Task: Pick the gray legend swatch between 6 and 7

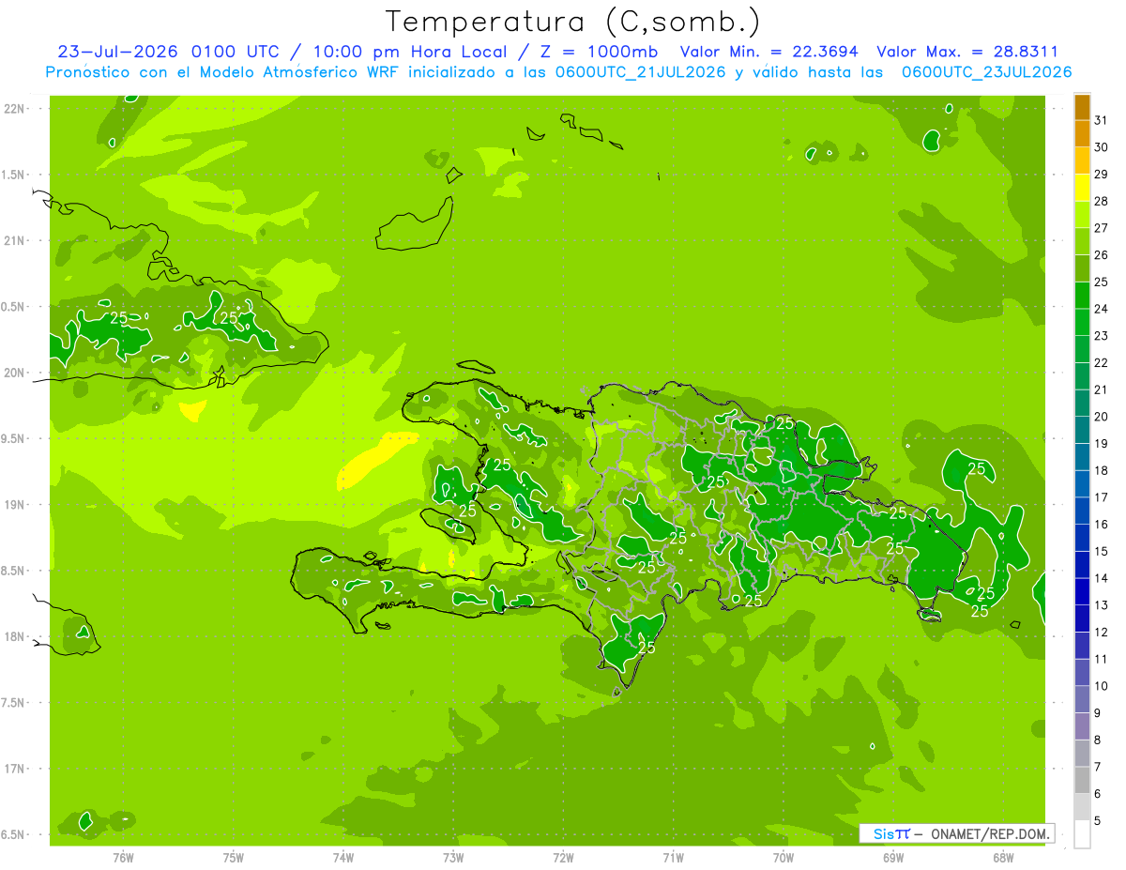Action: pos(1082,780)
